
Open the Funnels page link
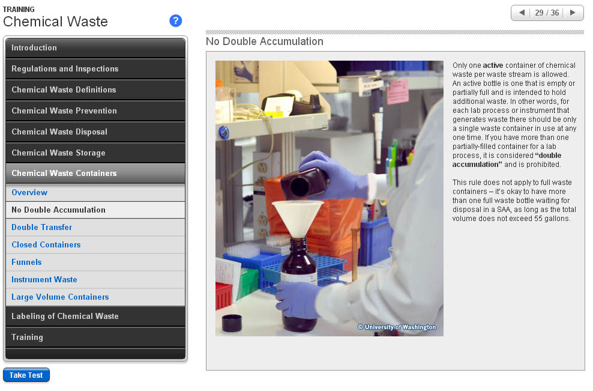pos(27,262)
